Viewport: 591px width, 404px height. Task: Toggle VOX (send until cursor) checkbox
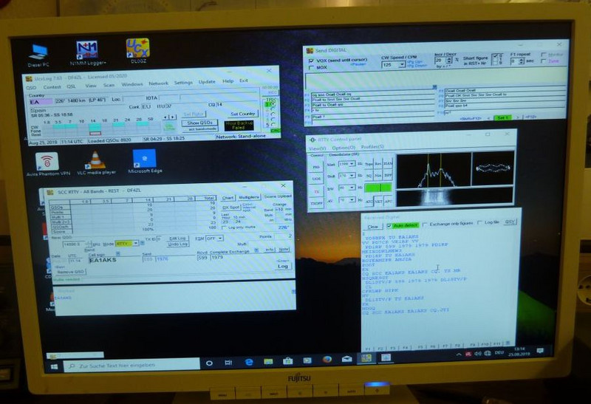tap(311, 61)
